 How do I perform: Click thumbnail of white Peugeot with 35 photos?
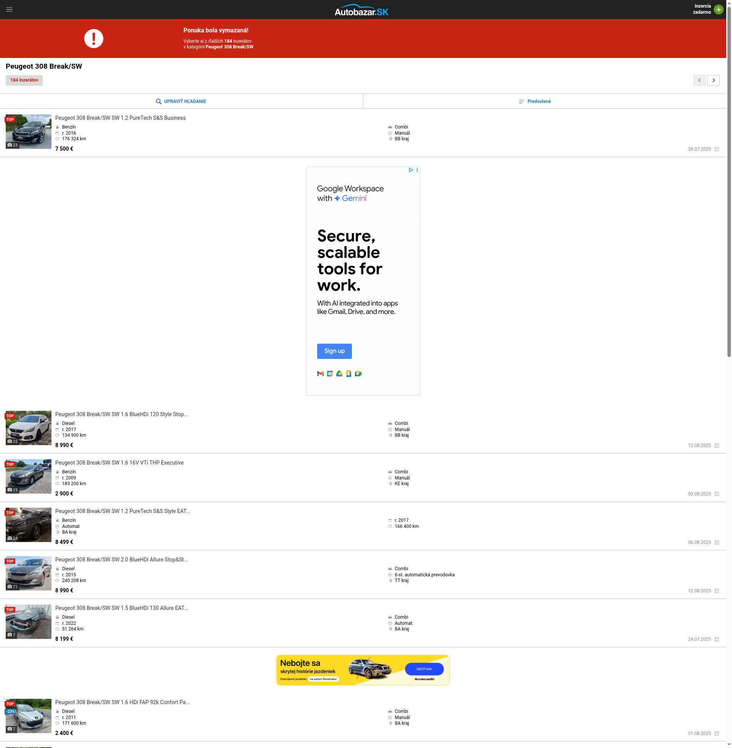[x=29, y=428]
